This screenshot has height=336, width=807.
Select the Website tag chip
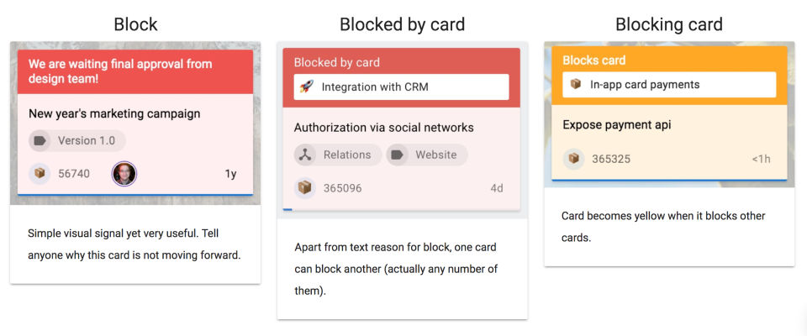(x=427, y=155)
